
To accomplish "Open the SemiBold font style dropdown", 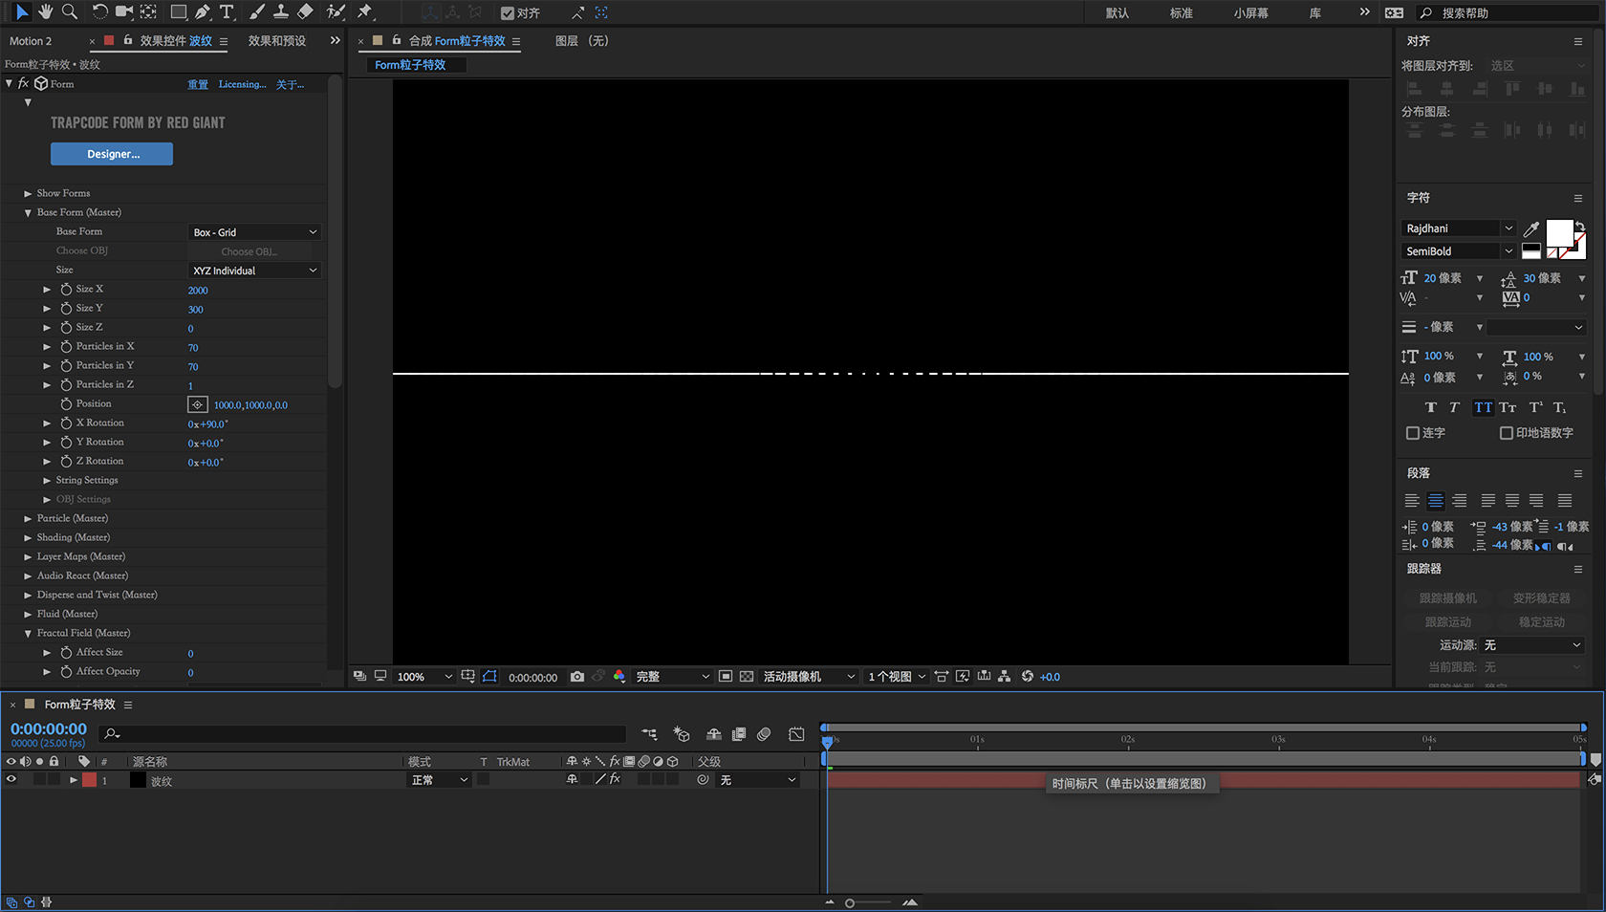I will click(x=1459, y=251).
